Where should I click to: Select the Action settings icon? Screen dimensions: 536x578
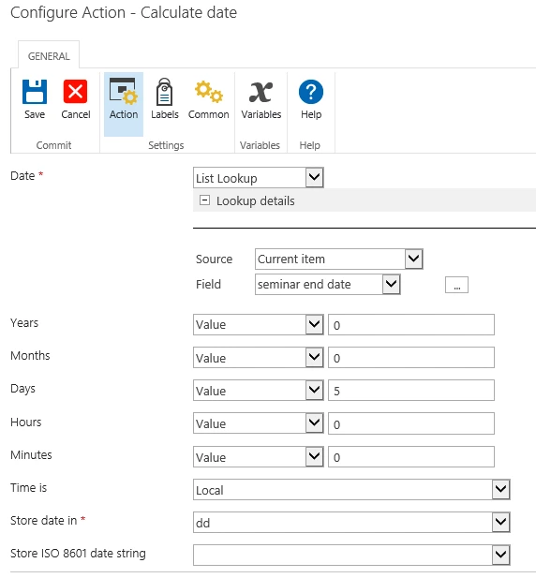(x=124, y=91)
